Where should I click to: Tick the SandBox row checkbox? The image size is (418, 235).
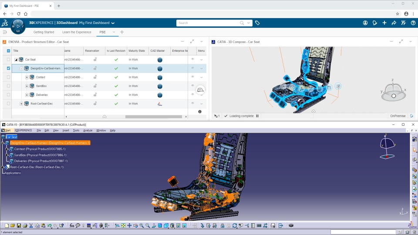(x=8, y=86)
